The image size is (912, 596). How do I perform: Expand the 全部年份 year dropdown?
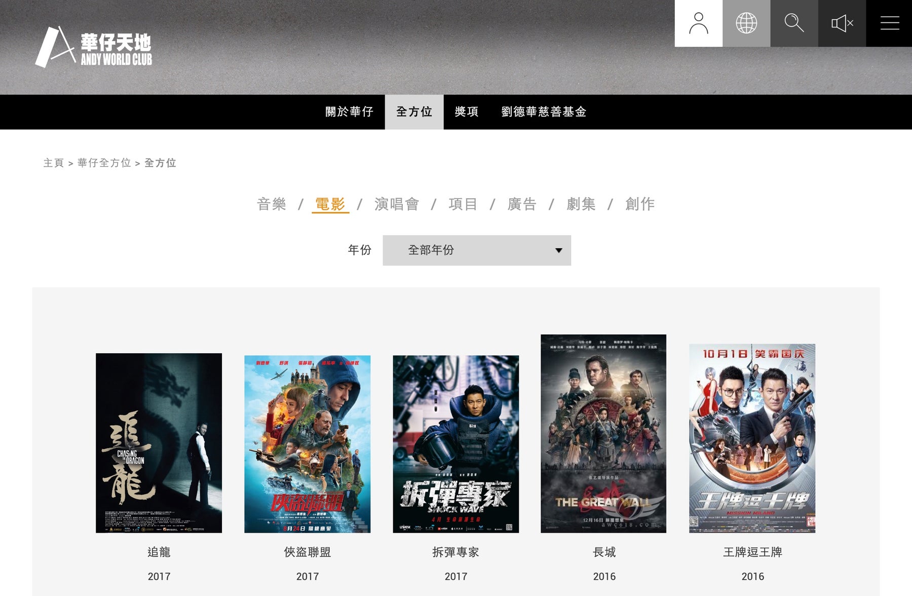(477, 250)
